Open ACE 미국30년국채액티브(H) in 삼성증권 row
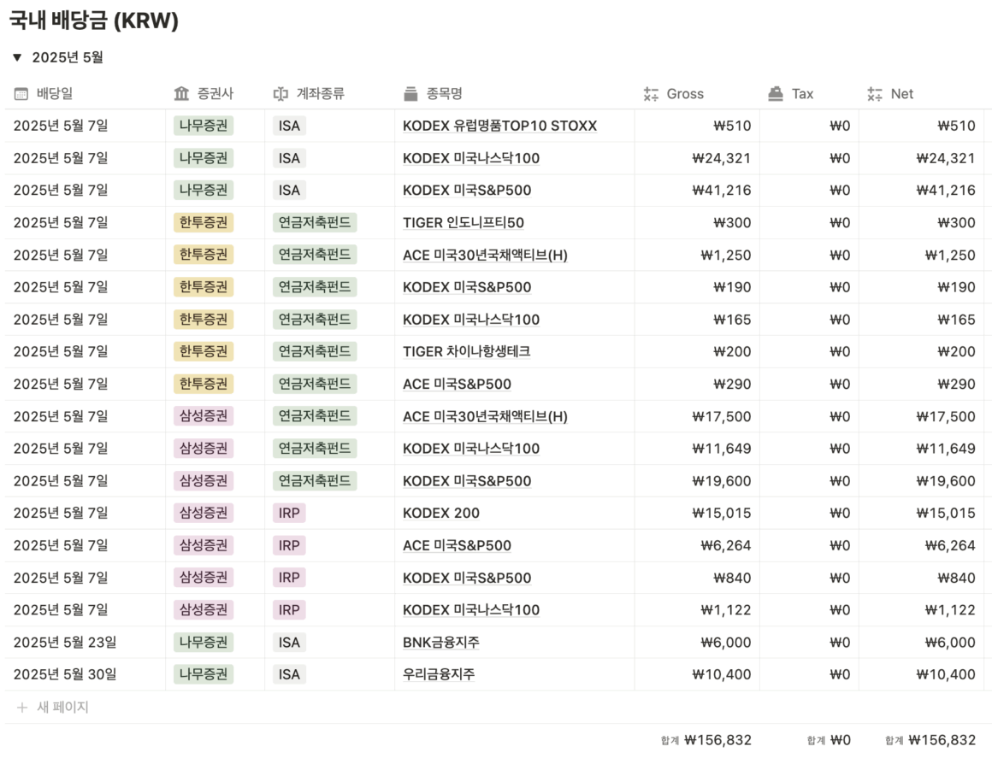The height and width of the screenshot is (758, 992). [x=485, y=417]
